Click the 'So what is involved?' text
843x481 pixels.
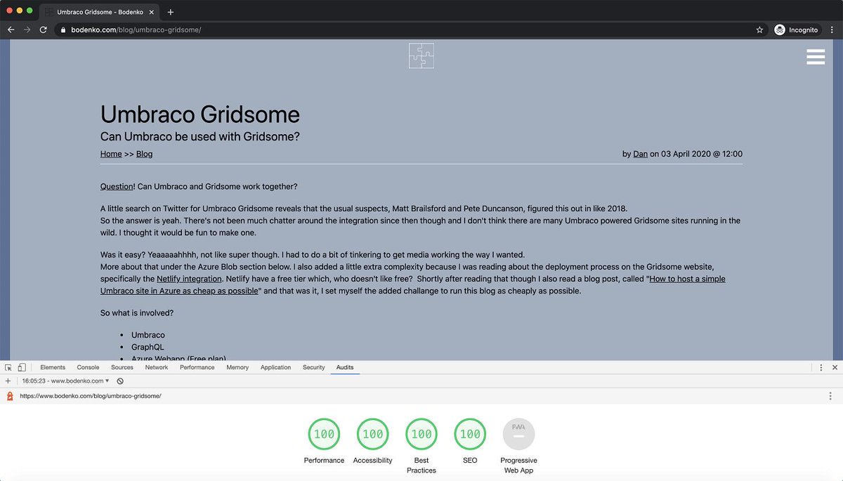point(137,312)
